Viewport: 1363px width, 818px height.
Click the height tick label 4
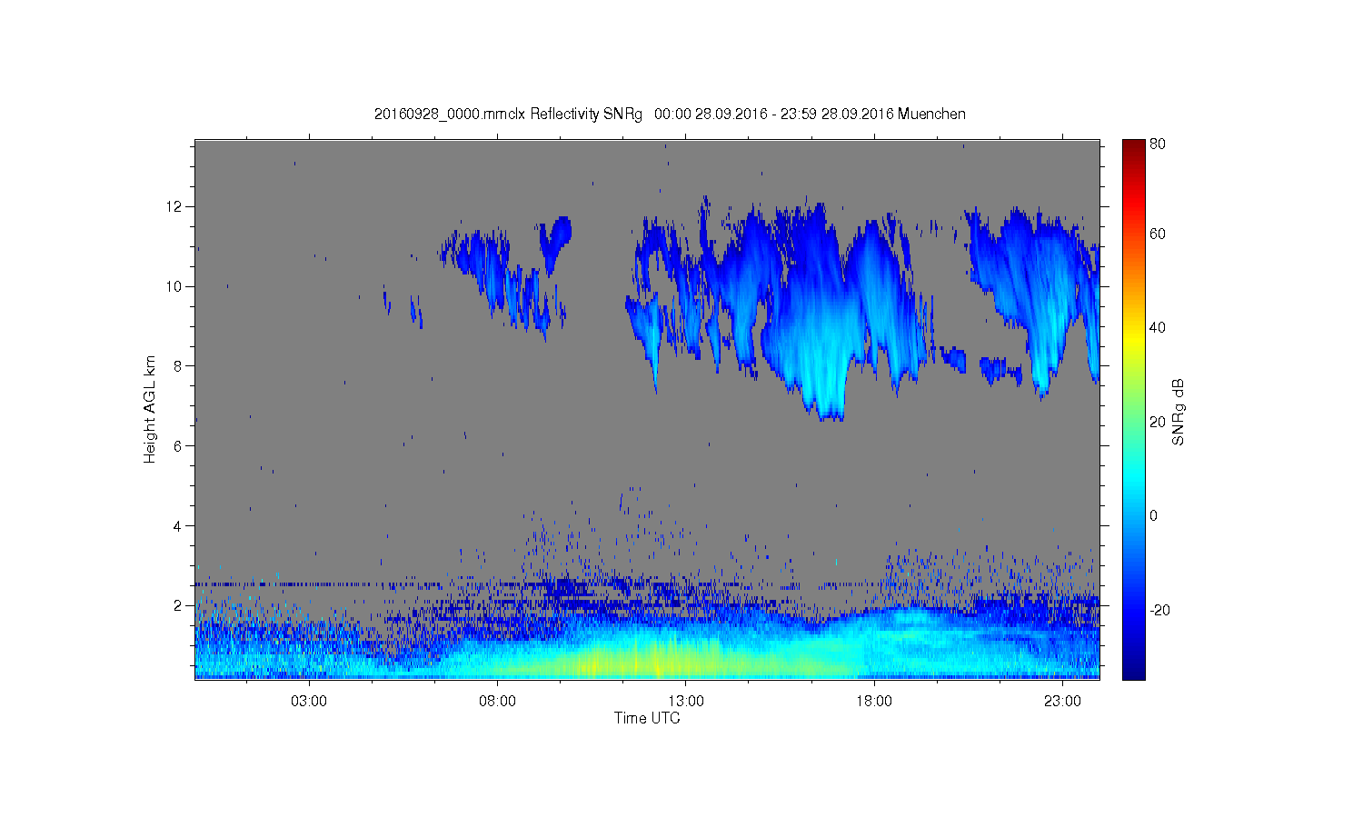pos(179,525)
